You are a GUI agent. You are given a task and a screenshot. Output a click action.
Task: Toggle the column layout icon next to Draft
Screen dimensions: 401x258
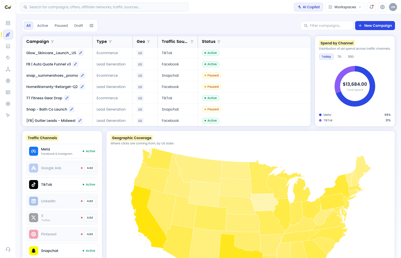91,26
